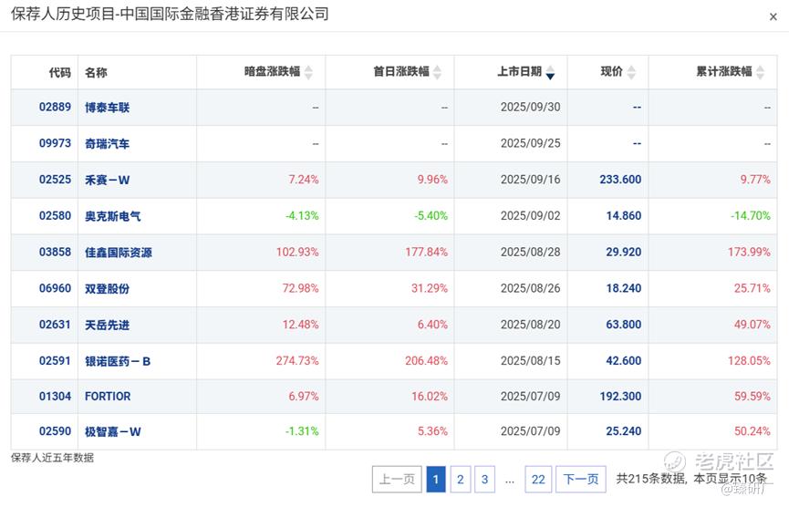Open stock code 01304
This screenshot has height=507, width=789.
pyautogui.click(x=55, y=397)
